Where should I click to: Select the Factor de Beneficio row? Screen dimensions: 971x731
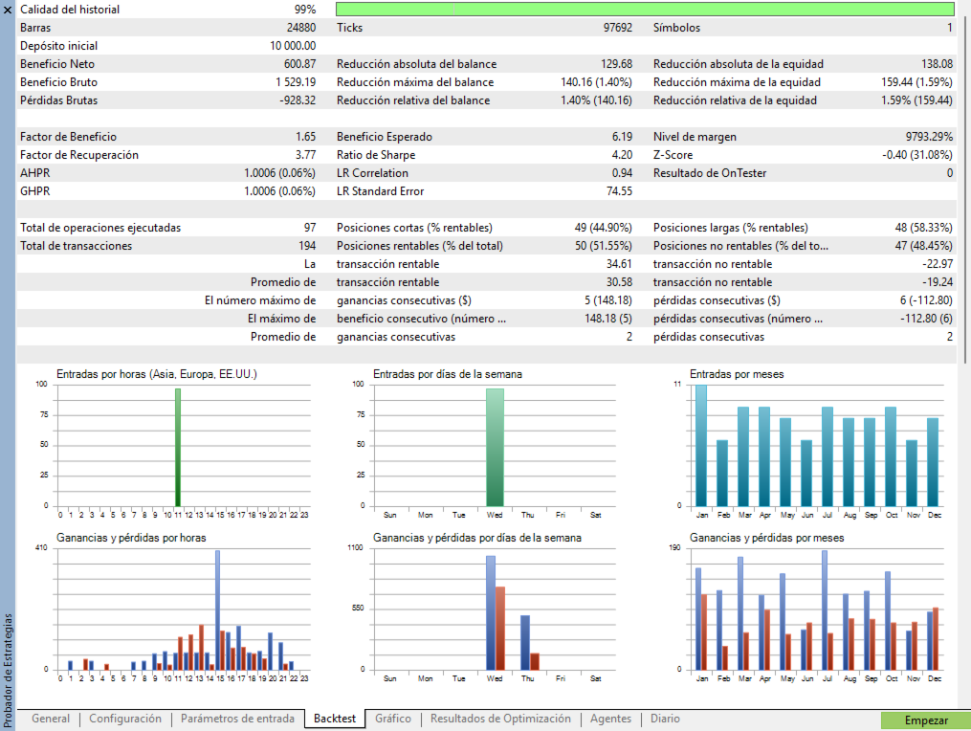(69, 137)
